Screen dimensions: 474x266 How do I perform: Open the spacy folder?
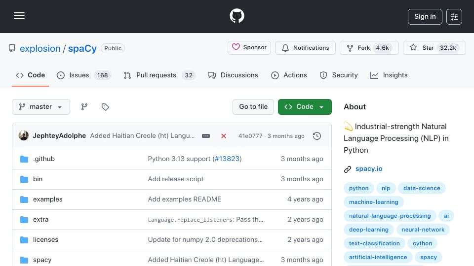42,260
